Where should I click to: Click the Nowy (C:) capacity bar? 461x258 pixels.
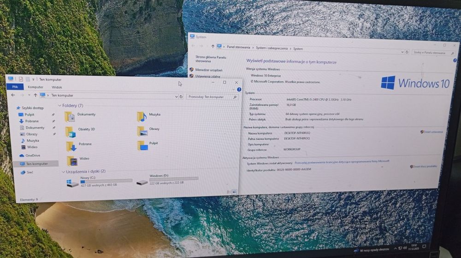(106, 182)
